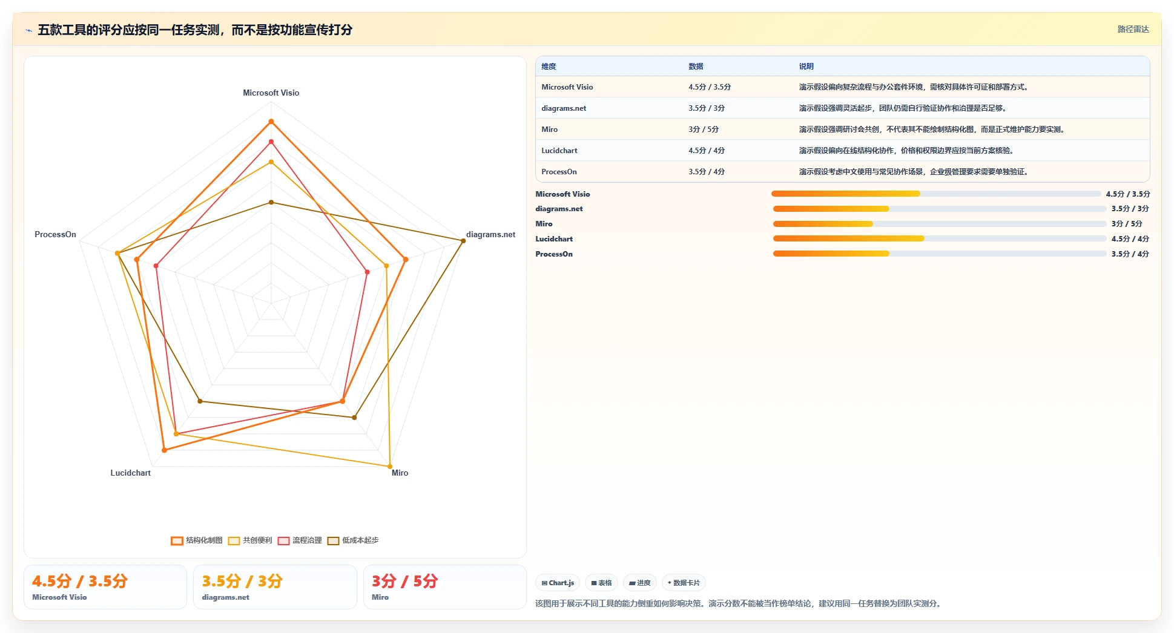Click the Lucidchart description about 在线结构化协作
Screen dimensions: 1174x633
coord(907,151)
